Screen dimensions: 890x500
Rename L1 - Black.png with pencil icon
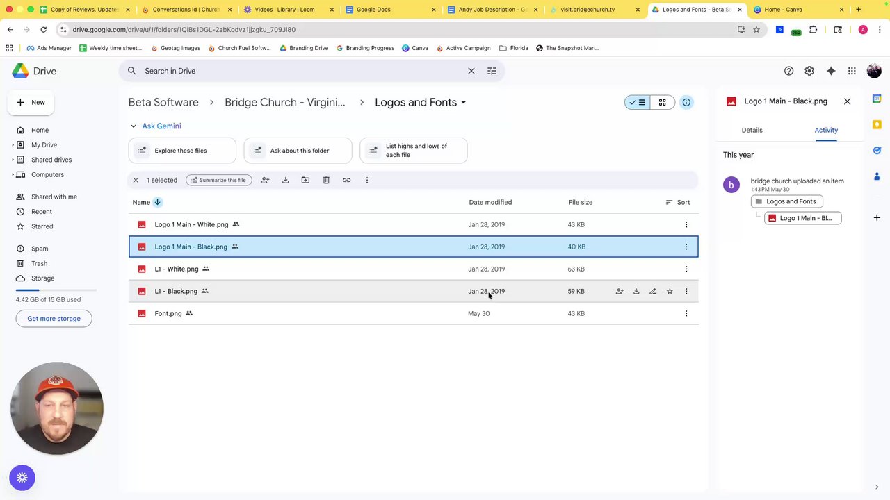coord(653,291)
